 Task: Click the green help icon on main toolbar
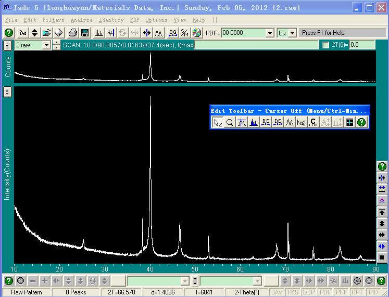[x=9, y=33]
